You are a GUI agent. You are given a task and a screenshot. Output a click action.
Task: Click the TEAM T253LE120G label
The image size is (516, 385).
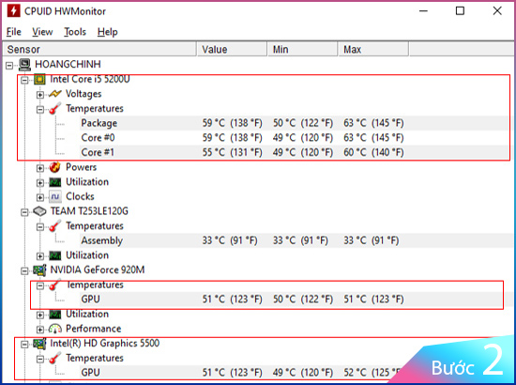tap(89, 211)
